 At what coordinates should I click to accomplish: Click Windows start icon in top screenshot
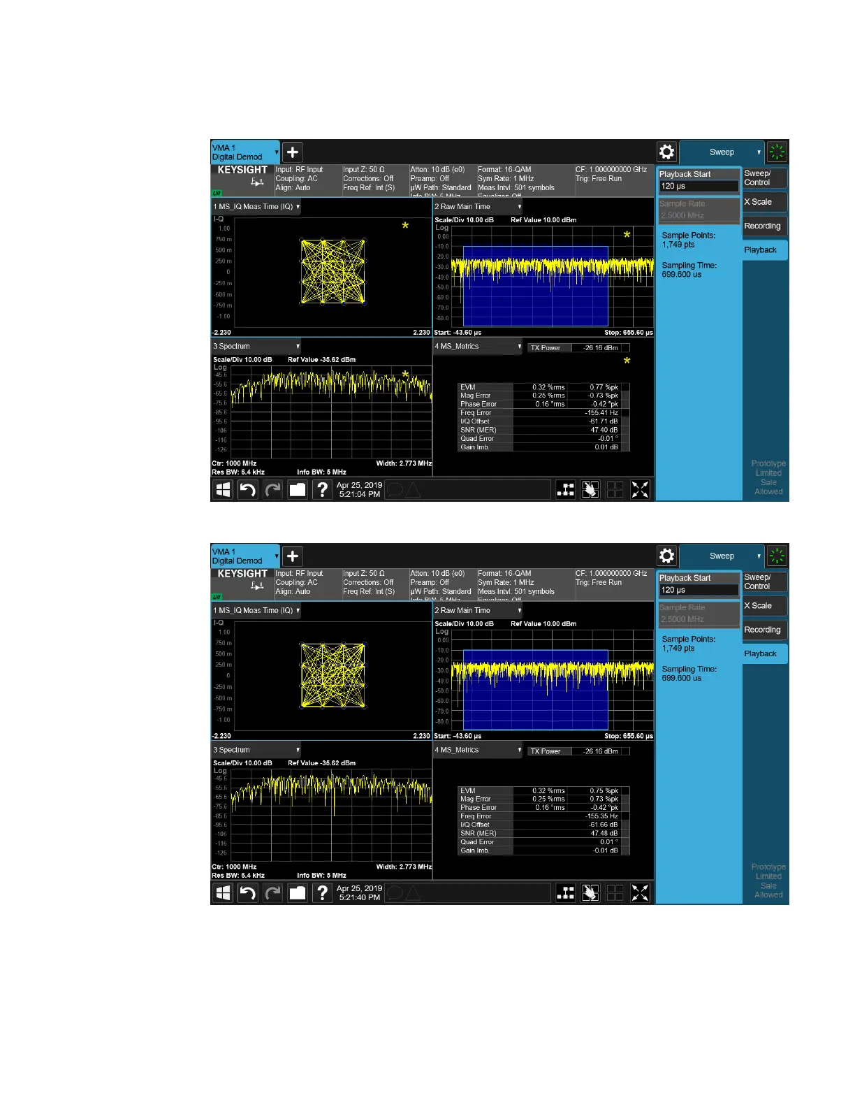(223, 489)
